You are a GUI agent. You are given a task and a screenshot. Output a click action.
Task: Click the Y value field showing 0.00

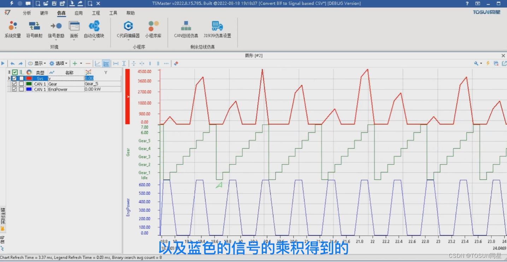(x=89, y=78)
